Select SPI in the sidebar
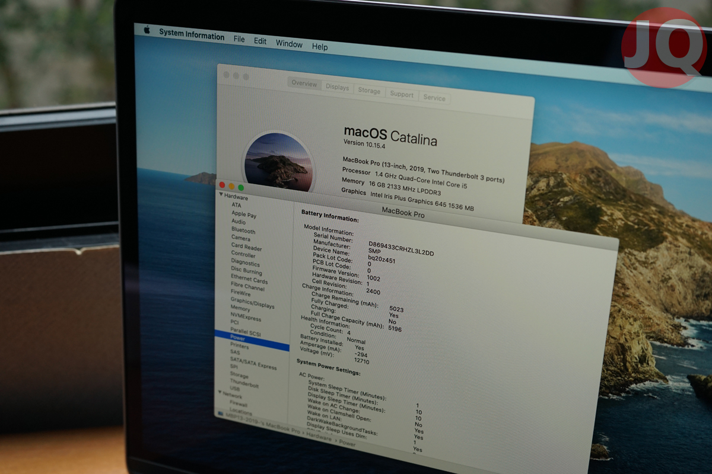The width and height of the screenshot is (712, 474). 234,367
